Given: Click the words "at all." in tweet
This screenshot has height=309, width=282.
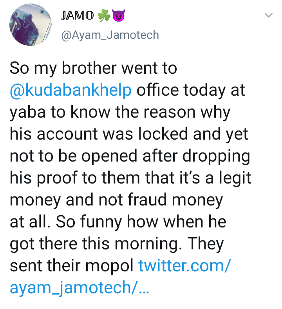Looking at the screenshot, I should 30,222.
